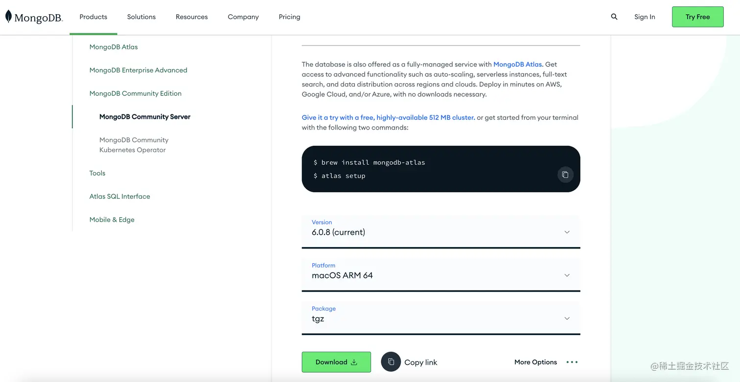Screen dimensions: 740x382
Task: Expand the Version 6.0.8 dropdown
Action: pos(441,231)
